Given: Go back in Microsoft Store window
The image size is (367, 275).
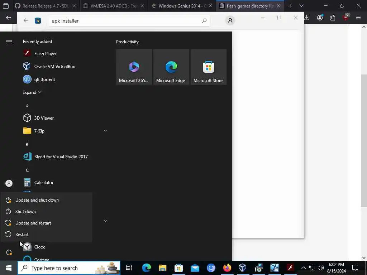Looking at the screenshot, I should (x=26, y=20).
